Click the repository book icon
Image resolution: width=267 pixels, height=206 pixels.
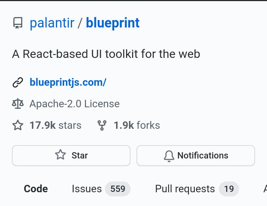[x=18, y=23]
